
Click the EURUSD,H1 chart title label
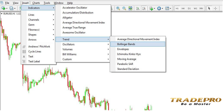9,14
